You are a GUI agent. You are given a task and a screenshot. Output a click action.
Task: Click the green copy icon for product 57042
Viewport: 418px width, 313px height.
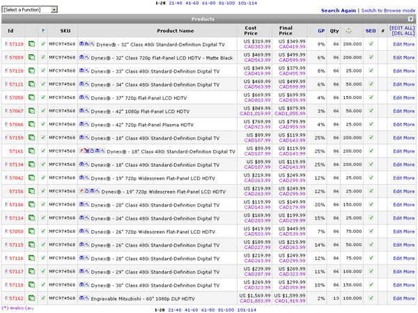coord(31,178)
